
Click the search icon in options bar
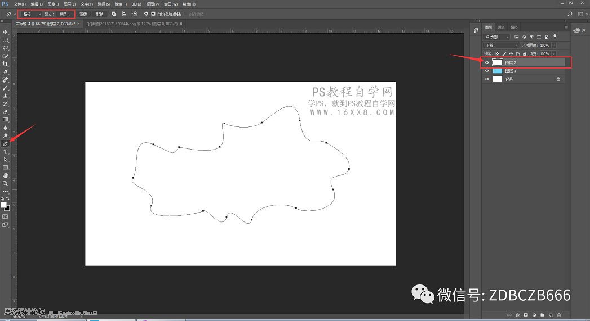(x=570, y=14)
